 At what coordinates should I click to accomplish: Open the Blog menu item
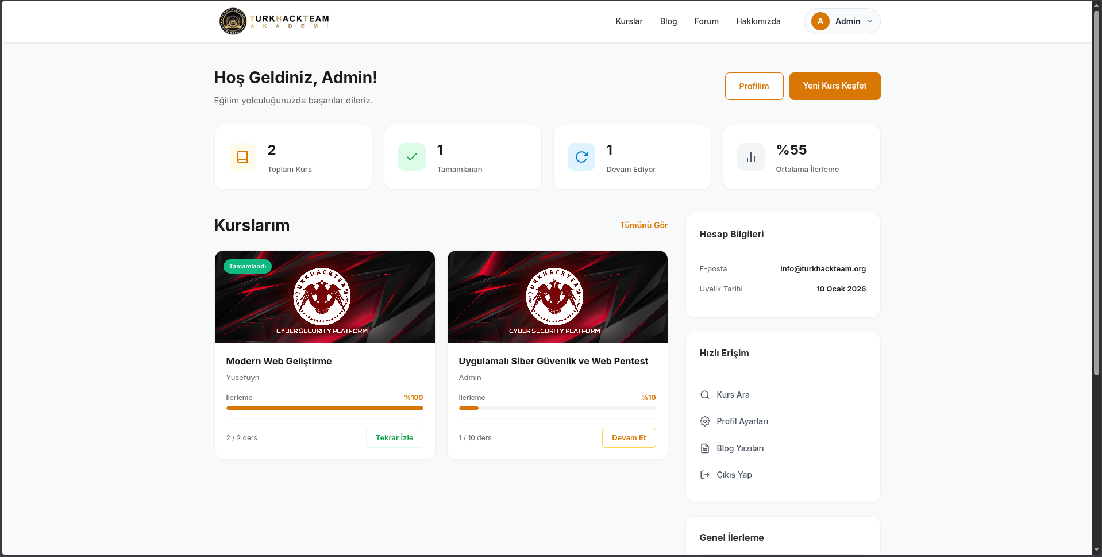click(668, 21)
